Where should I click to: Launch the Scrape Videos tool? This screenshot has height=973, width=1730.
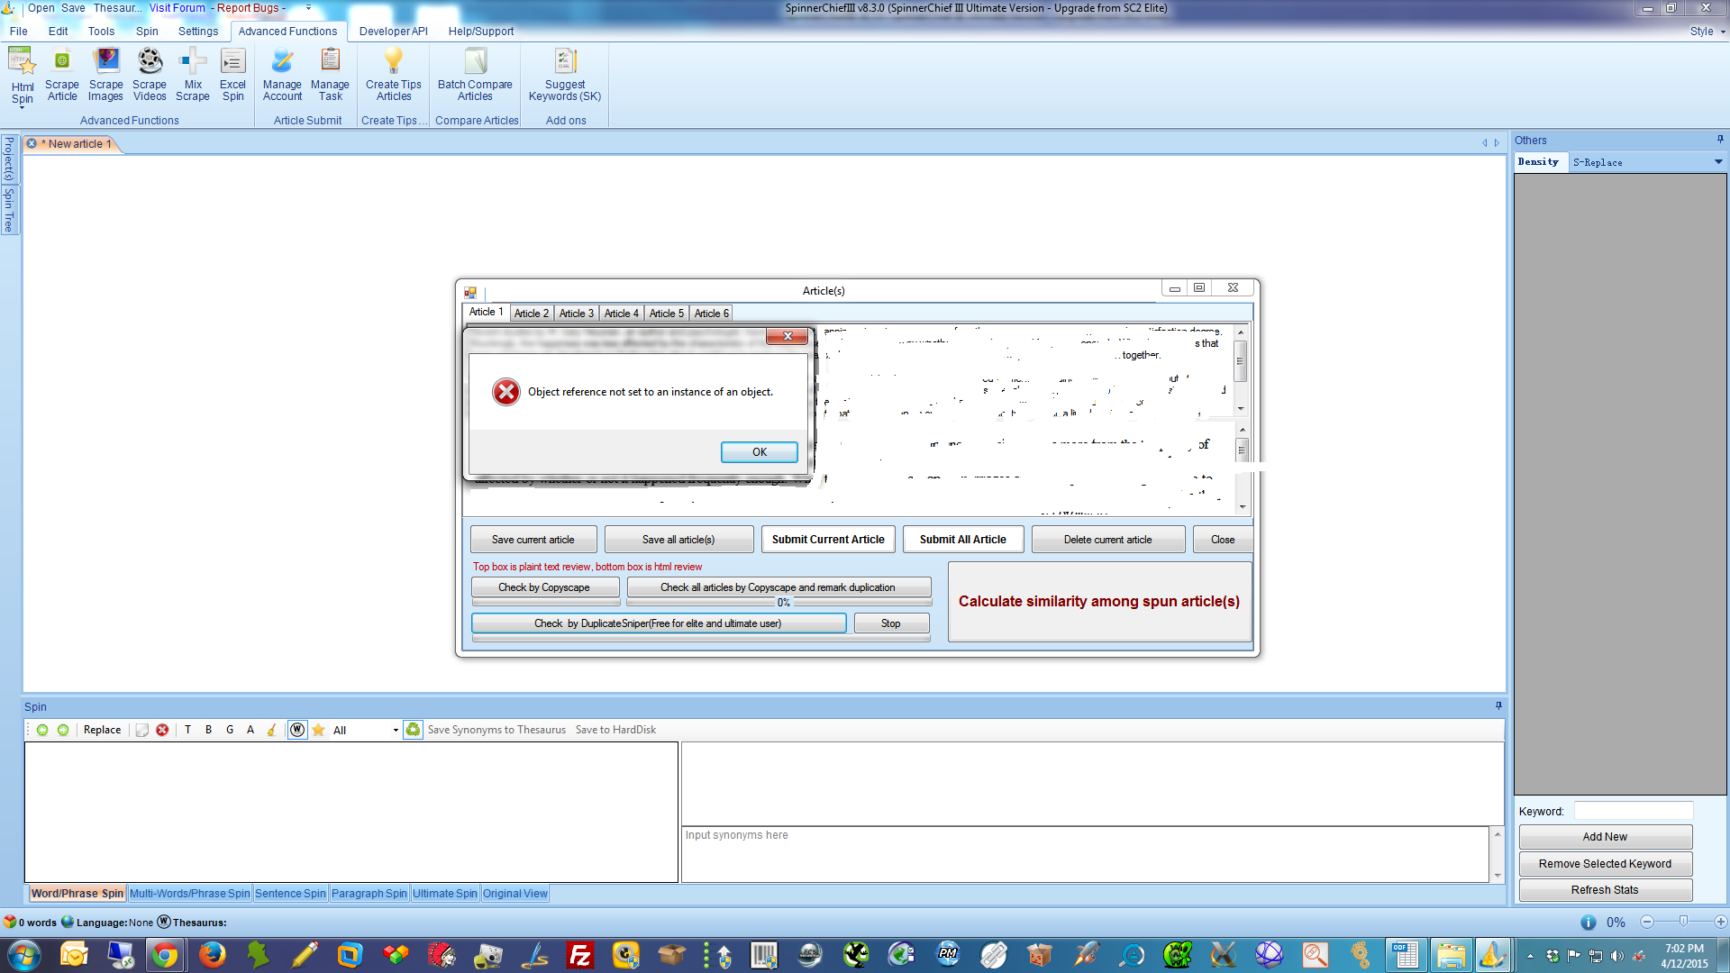point(150,75)
